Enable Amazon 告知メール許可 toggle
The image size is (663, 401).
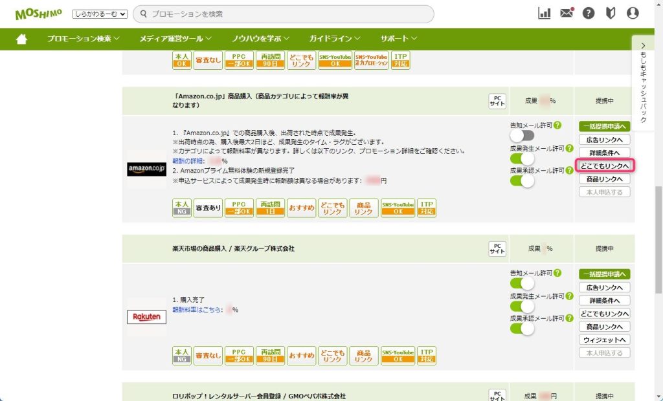tap(522, 136)
